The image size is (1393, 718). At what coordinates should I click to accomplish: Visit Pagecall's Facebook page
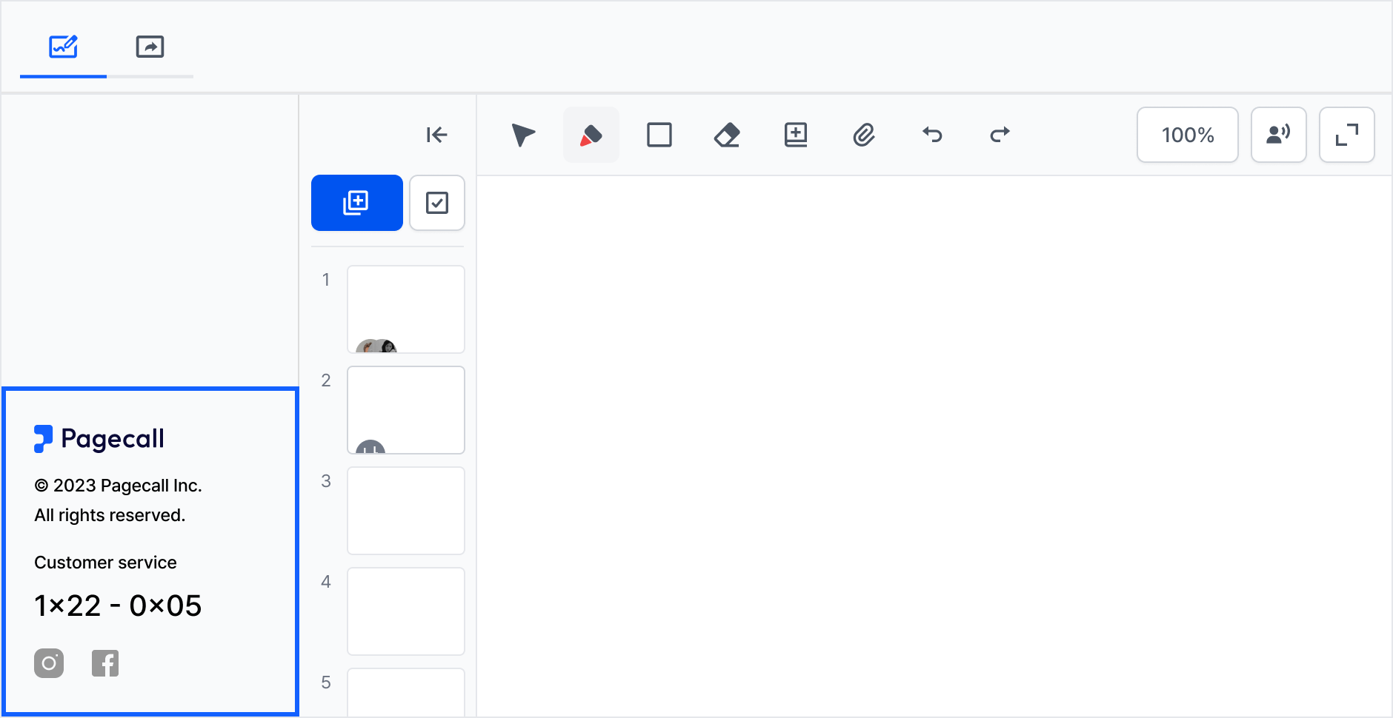(x=105, y=663)
